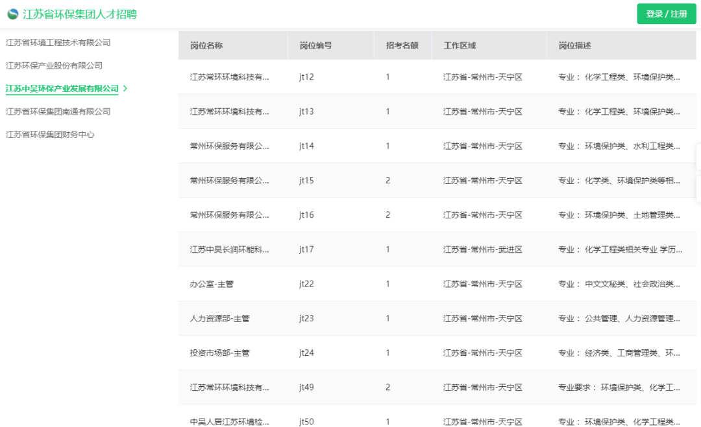701x427 pixels.
Task: Click the 岗位描述 column header
Action: click(x=574, y=45)
